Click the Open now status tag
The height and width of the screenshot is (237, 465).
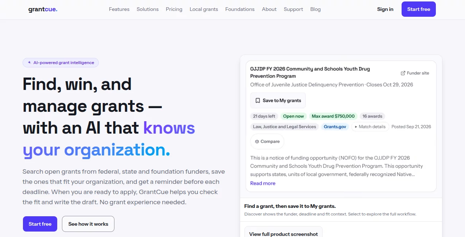[x=293, y=116]
